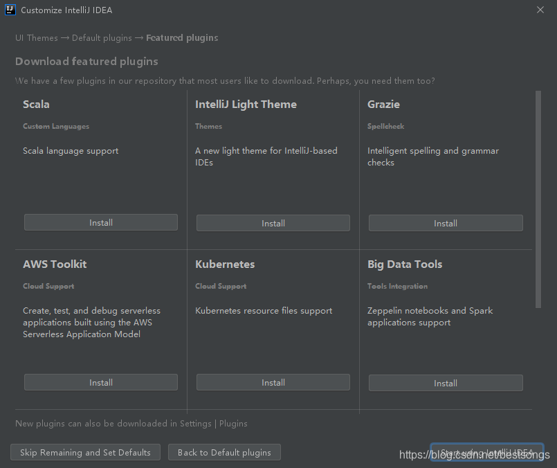
Task: Install the IntelliJ Light Theme plugin
Action: pyautogui.click(x=273, y=223)
